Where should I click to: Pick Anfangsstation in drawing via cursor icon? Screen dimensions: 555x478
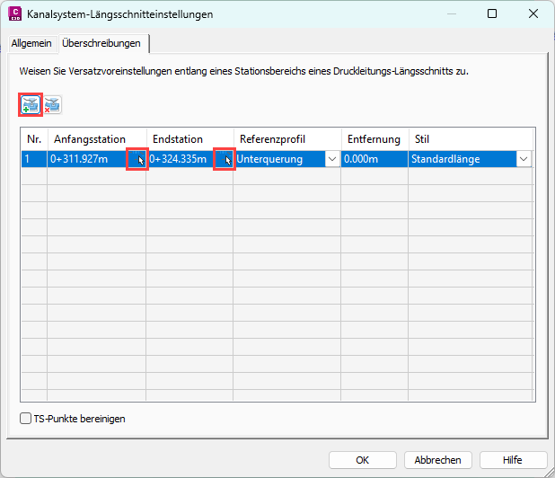[137, 159]
